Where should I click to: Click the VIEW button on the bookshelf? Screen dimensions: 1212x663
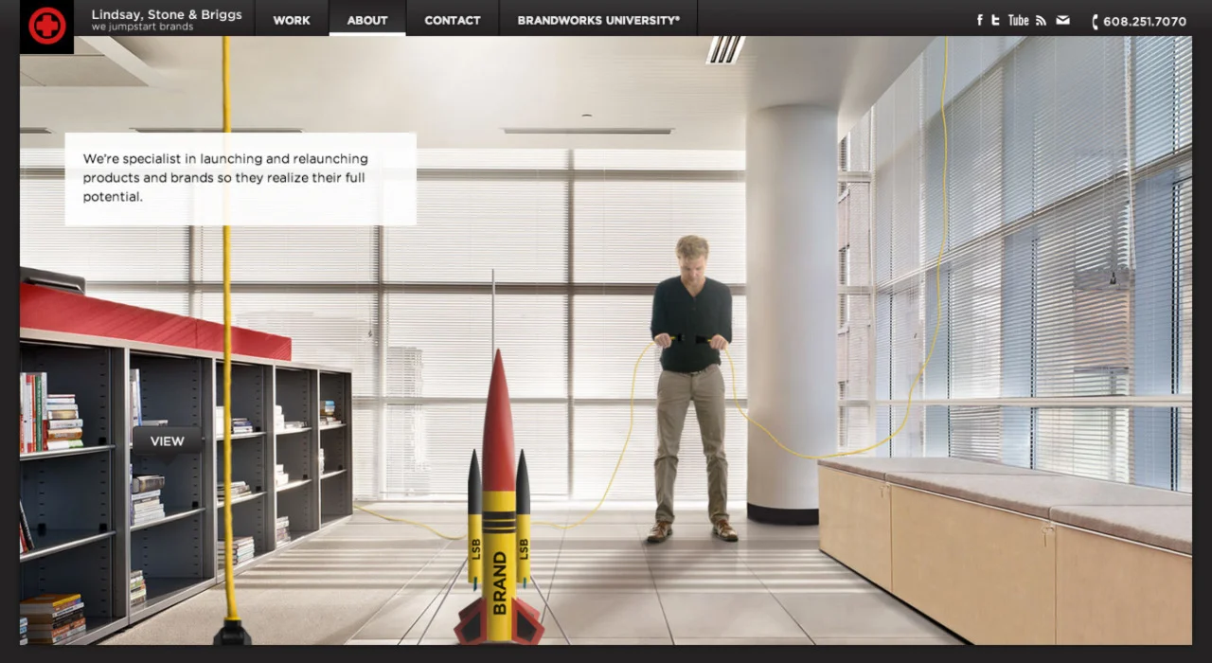click(168, 440)
